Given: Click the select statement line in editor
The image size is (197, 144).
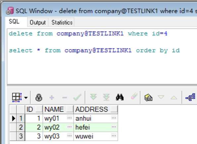Looking at the screenshot, I should [x=94, y=51].
